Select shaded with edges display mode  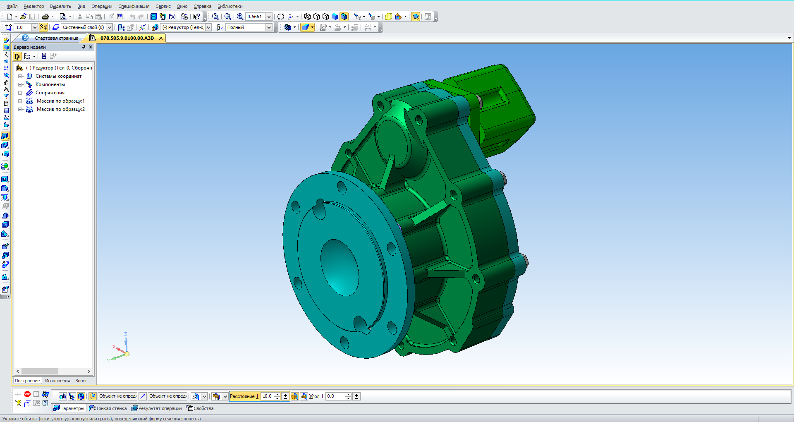point(344,17)
